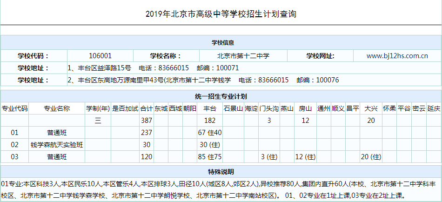Screen dimensions: 442x202
Task: Click the 合计 column header
Action: point(147,108)
